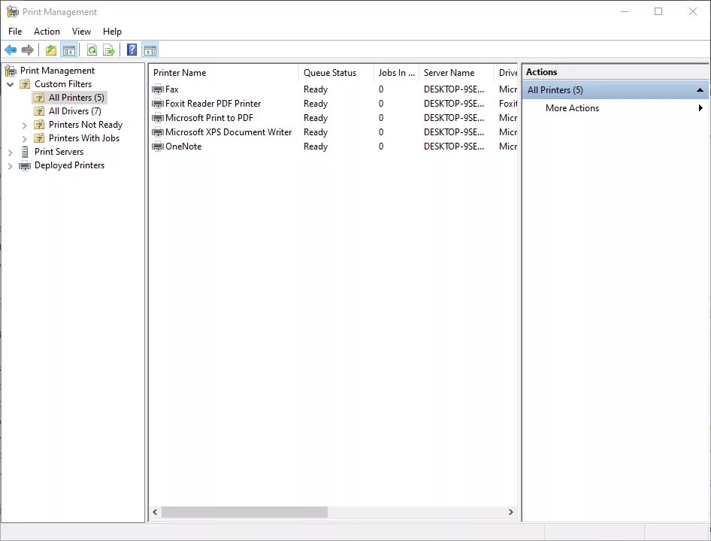Sort by the Queue Status column header

pos(336,73)
